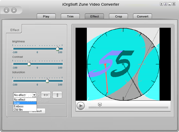Play the preview video

point(81,106)
